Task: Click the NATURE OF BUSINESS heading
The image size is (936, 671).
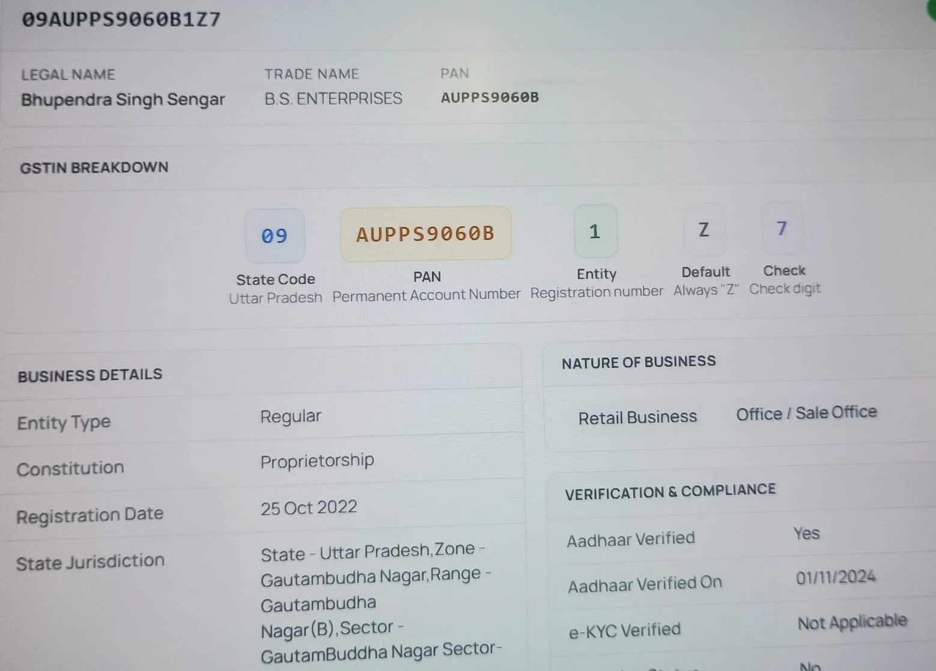Action: click(x=639, y=363)
